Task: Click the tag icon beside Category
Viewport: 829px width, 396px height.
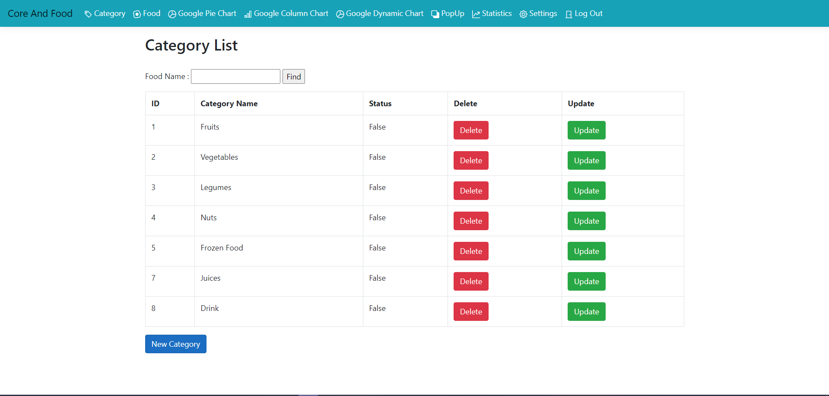Action: [88, 13]
